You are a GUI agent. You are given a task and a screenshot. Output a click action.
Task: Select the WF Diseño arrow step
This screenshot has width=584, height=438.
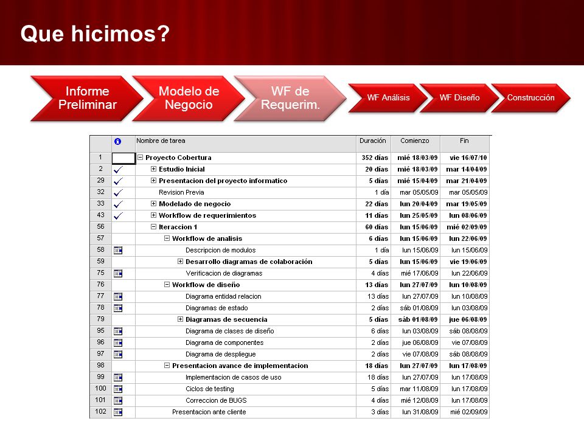pyautogui.click(x=459, y=97)
